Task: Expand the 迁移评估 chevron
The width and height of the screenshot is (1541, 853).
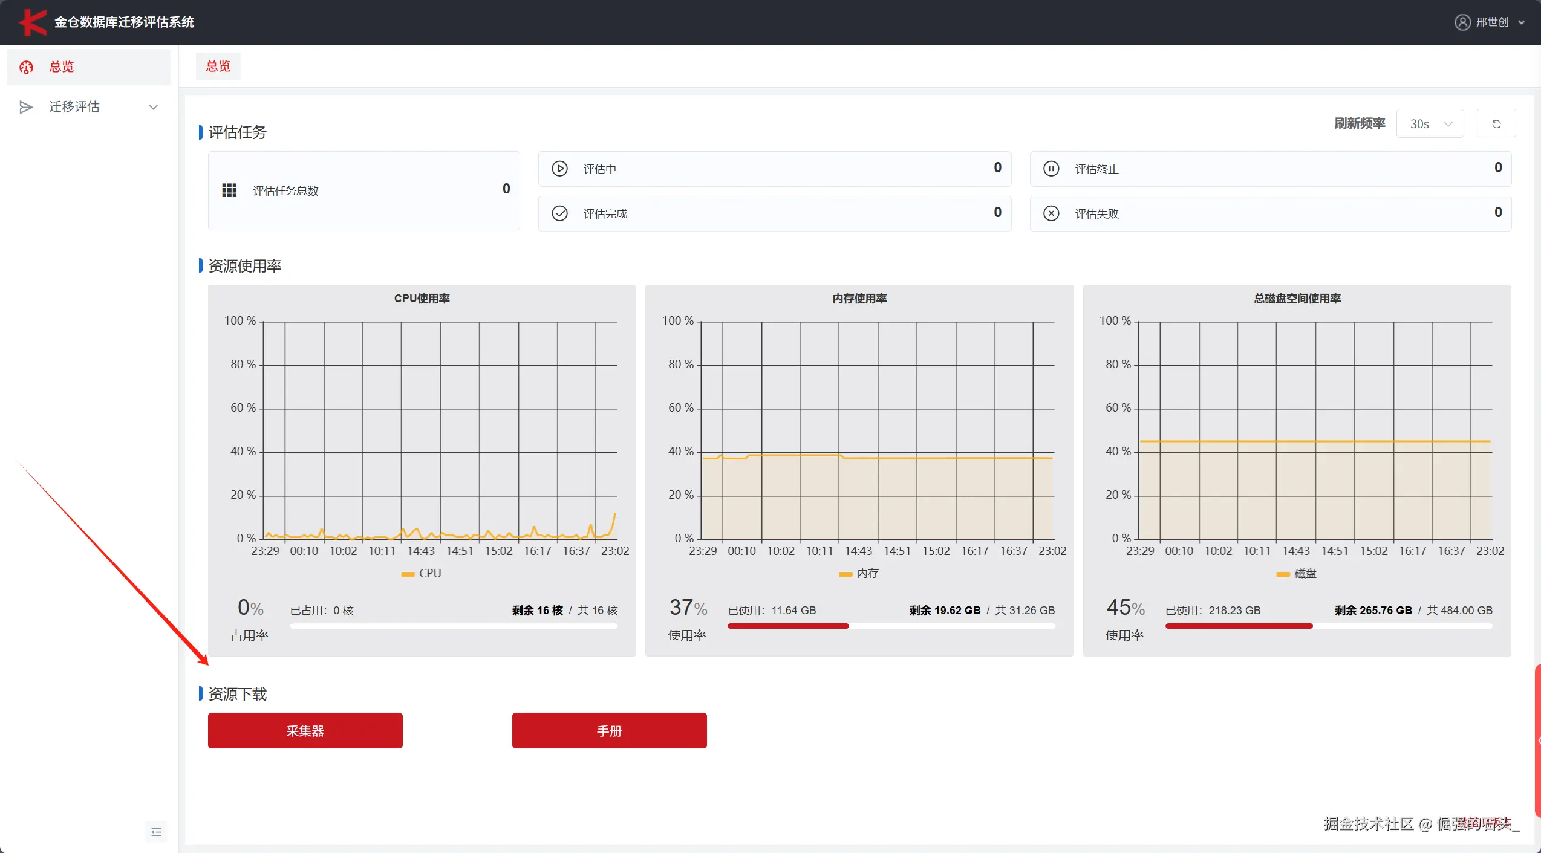Action: tap(153, 107)
